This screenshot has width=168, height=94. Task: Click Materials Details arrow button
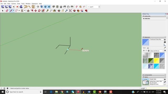(x=165, y=50)
